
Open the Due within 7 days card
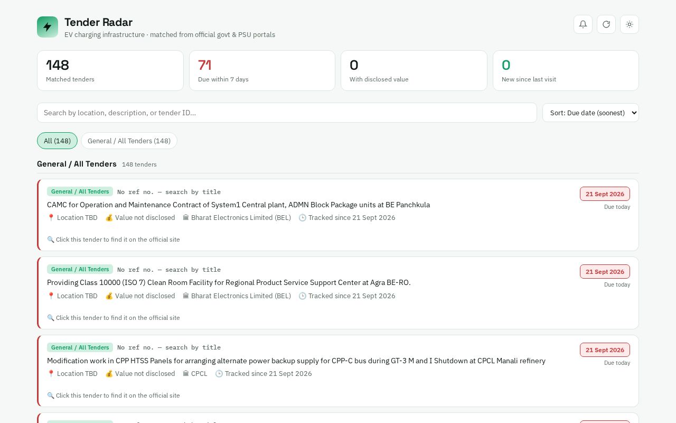[262, 70]
